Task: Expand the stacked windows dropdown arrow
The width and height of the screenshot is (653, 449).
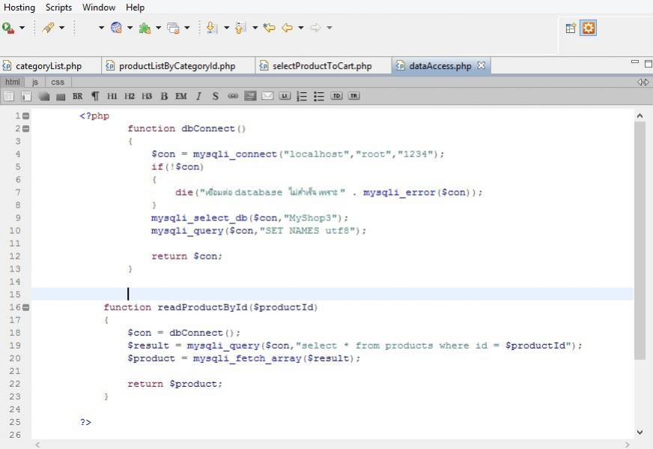Action: [187, 28]
